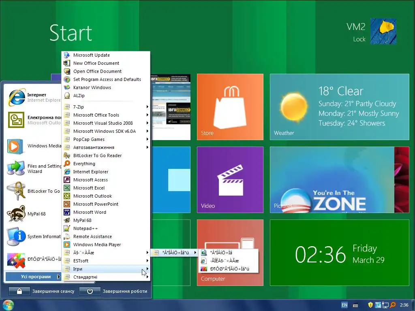The height and width of the screenshot is (311, 415).
Task: Expand the Стандартні submenu
Action: click(106, 277)
